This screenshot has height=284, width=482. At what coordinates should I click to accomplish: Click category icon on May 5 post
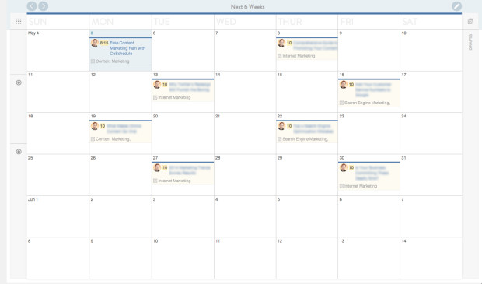93,61
